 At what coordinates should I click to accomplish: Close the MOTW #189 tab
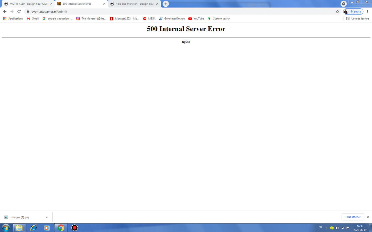[51, 4]
